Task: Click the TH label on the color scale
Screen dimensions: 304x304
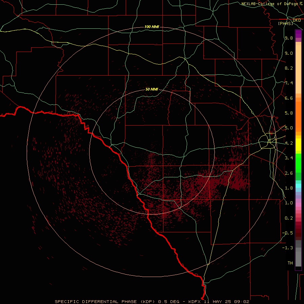Action: 290,263
